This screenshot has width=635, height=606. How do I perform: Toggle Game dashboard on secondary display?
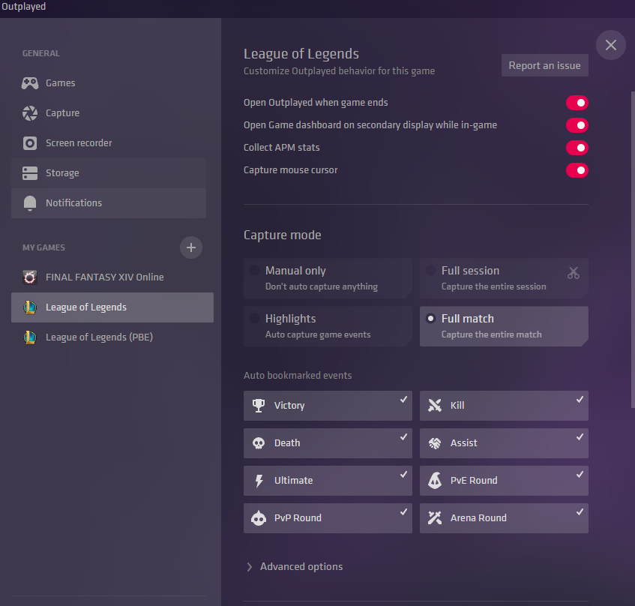(577, 125)
